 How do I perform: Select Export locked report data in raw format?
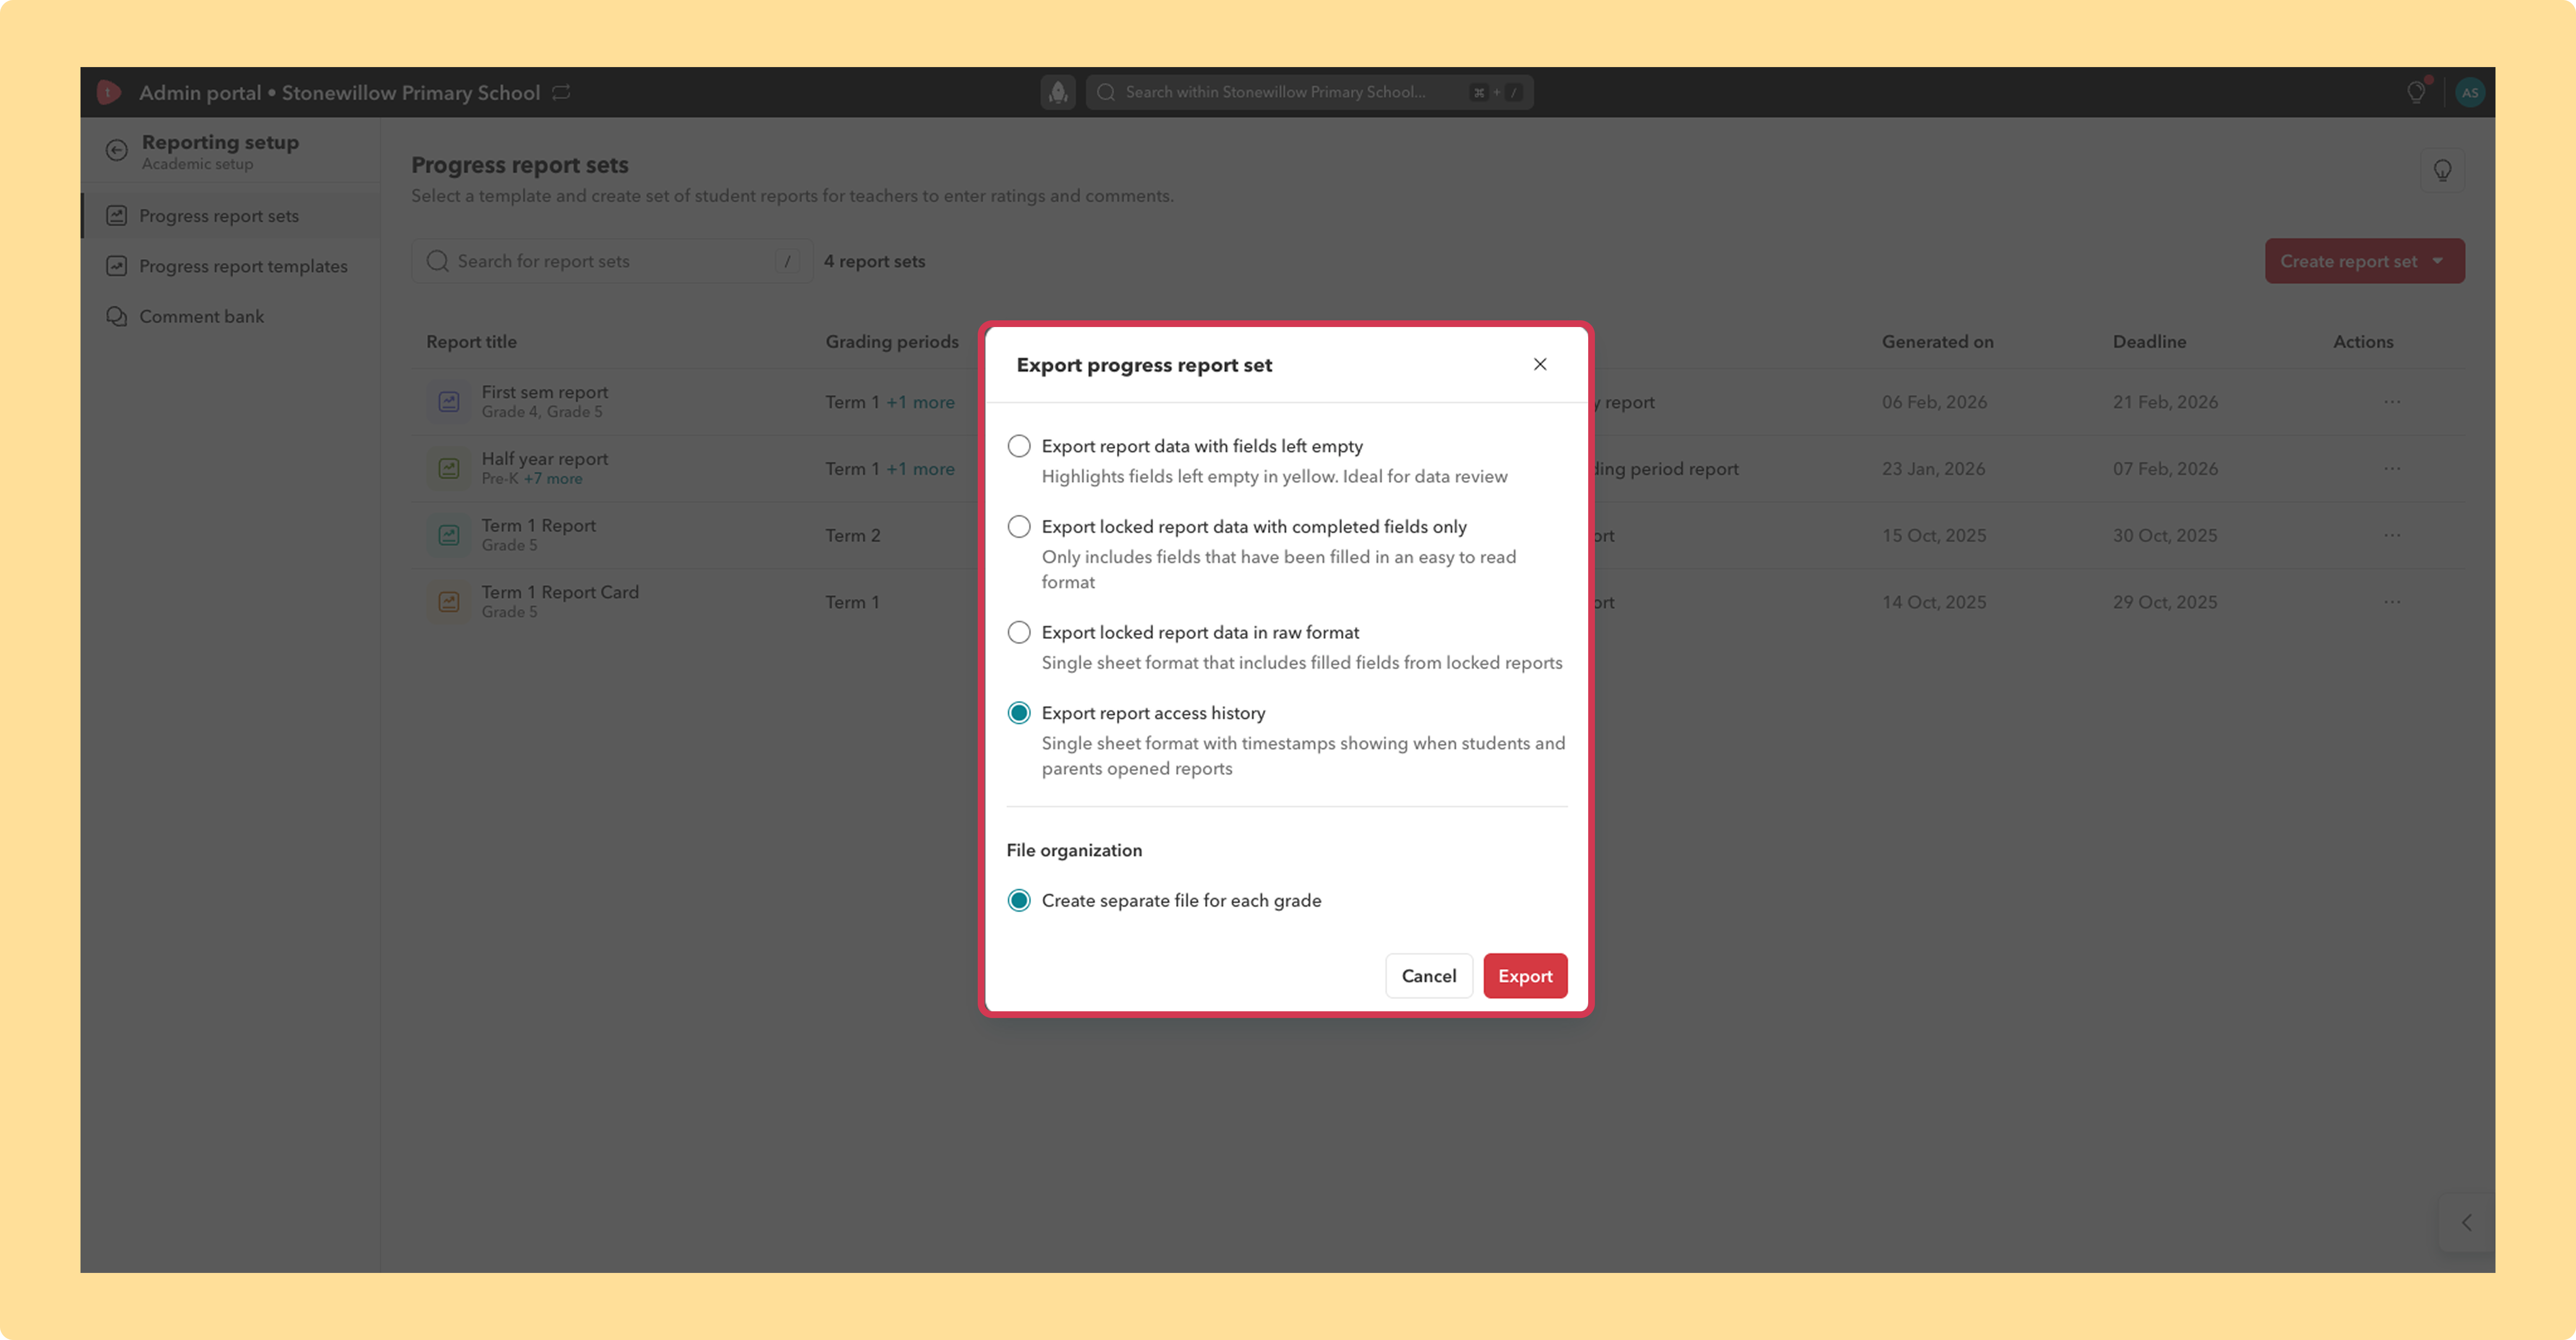1019,632
